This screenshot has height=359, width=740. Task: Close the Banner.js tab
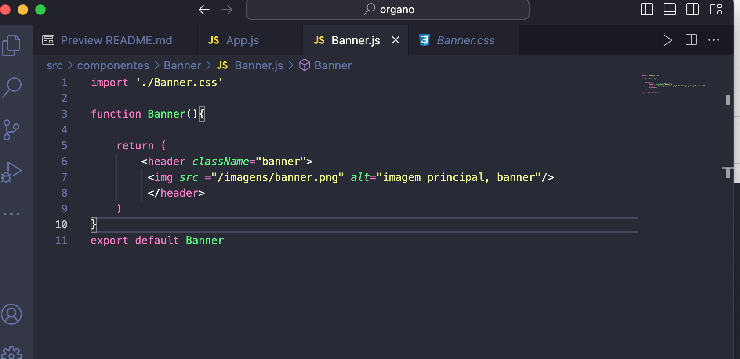click(x=395, y=40)
